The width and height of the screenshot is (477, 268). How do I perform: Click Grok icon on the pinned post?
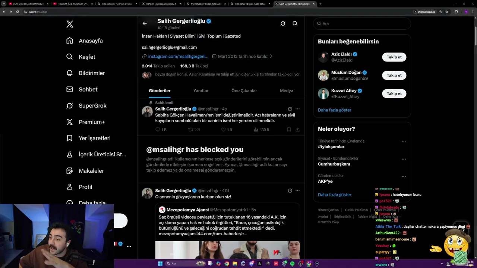click(290, 109)
